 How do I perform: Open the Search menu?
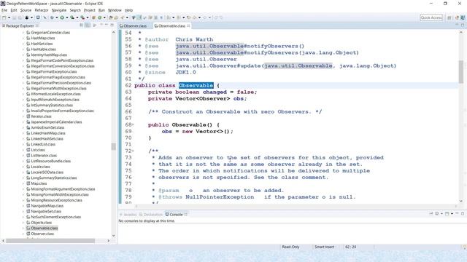coord(75,10)
